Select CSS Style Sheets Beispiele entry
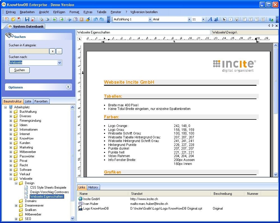The image size is (280, 223). coord(48,188)
